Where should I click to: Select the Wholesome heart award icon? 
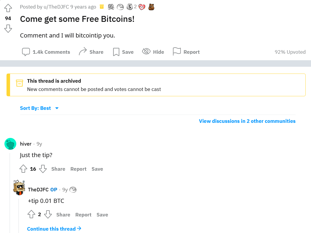tap(142, 6)
